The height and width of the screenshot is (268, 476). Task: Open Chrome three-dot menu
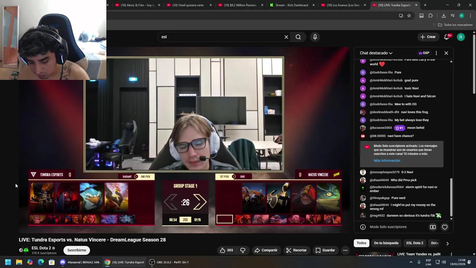[470, 16]
